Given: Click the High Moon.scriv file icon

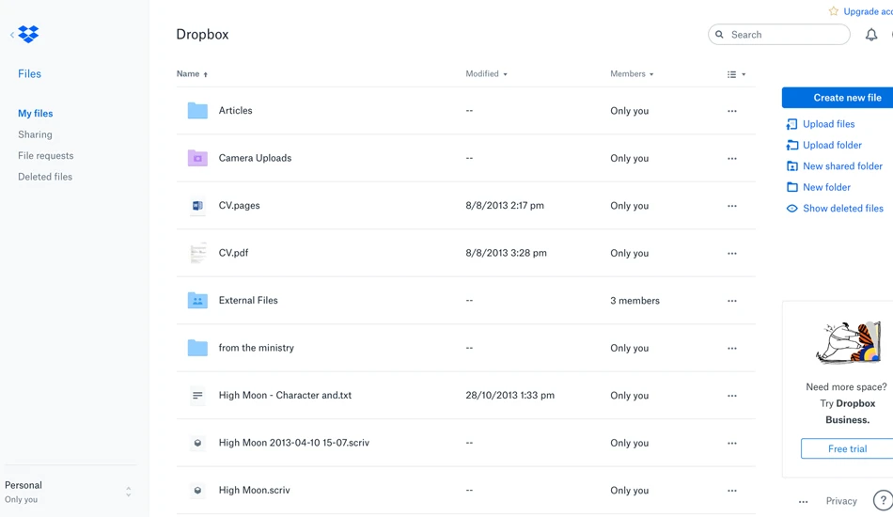Looking at the screenshot, I should [x=197, y=491].
